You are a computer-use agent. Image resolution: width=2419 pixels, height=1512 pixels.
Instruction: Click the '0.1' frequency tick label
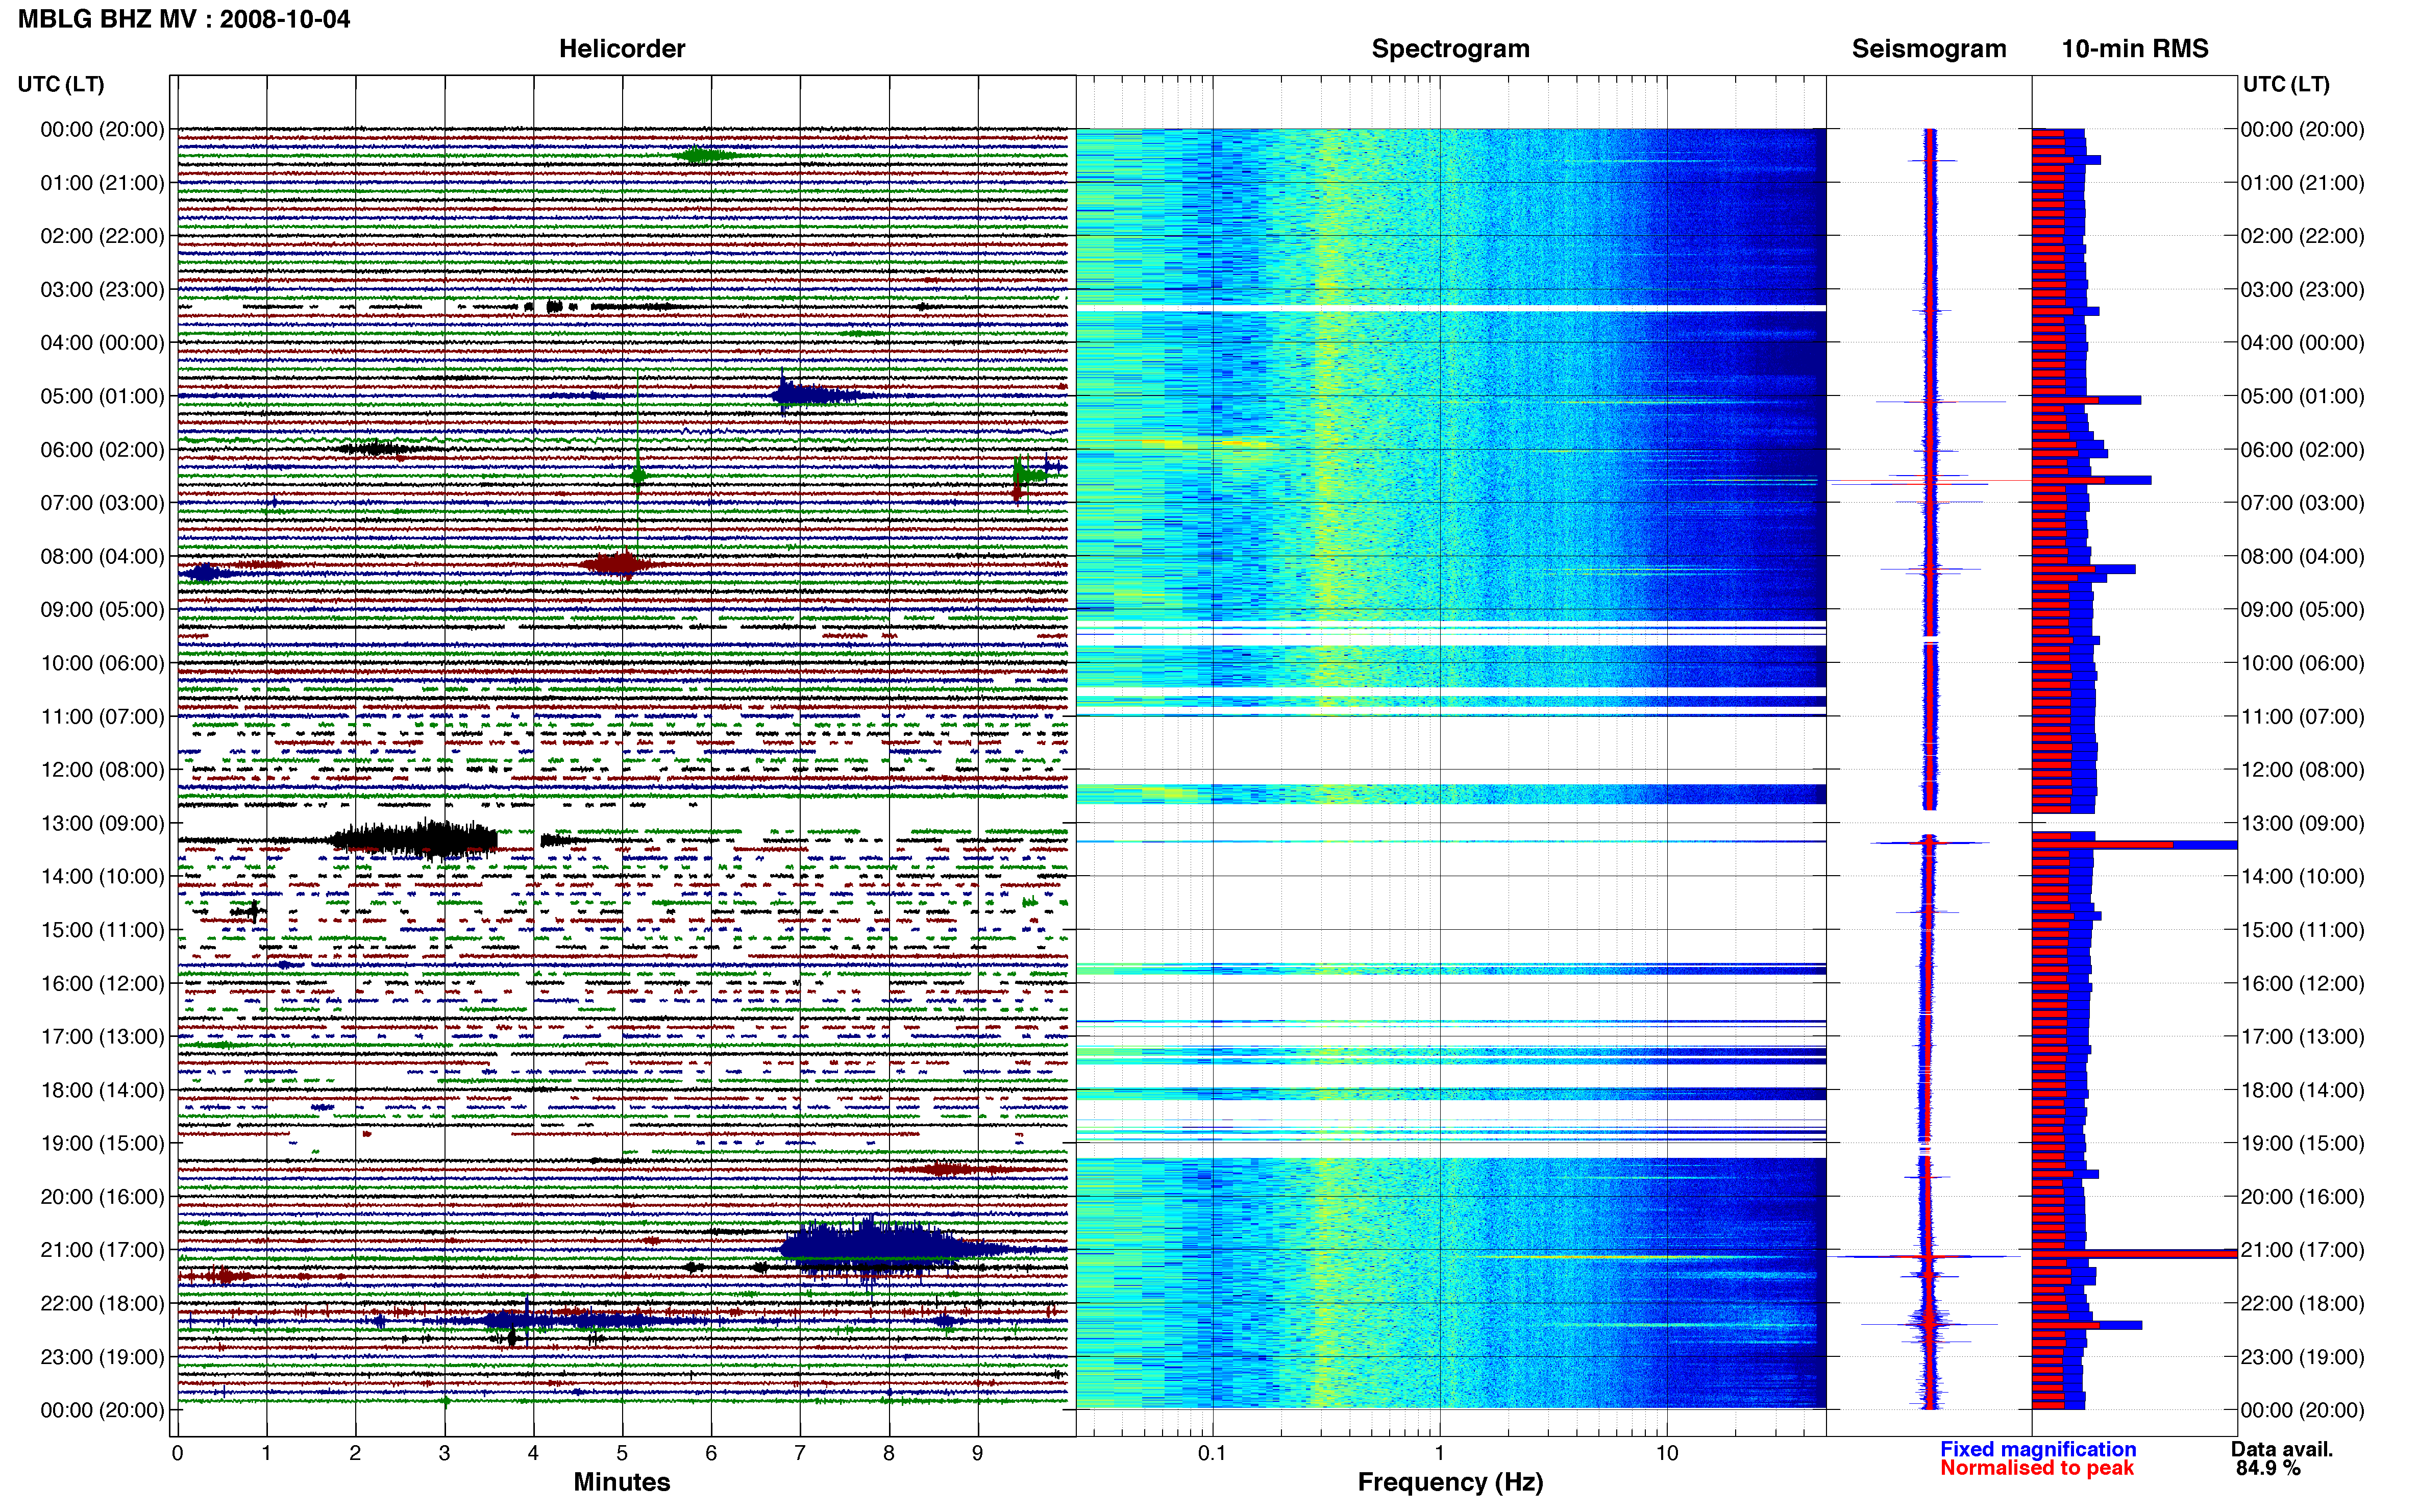coord(1212,1453)
